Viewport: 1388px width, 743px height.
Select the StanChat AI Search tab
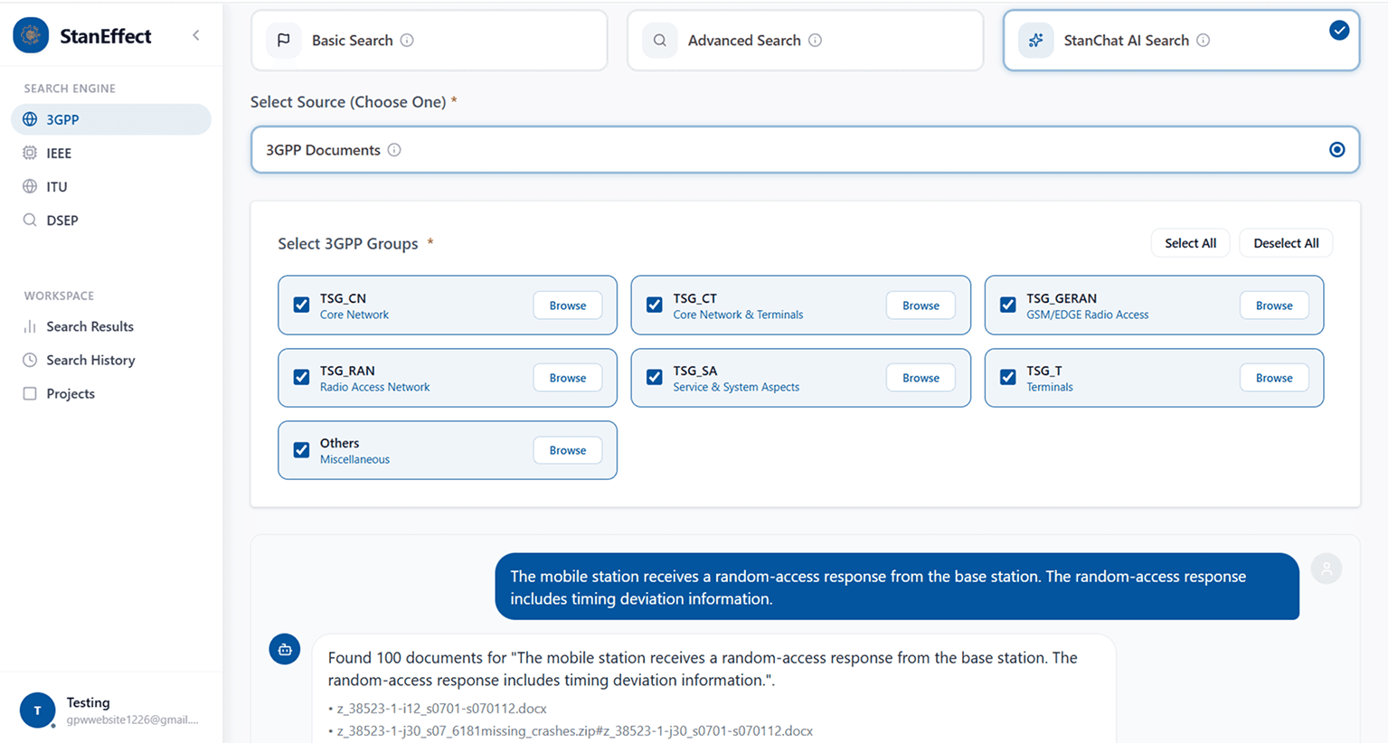point(1181,40)
